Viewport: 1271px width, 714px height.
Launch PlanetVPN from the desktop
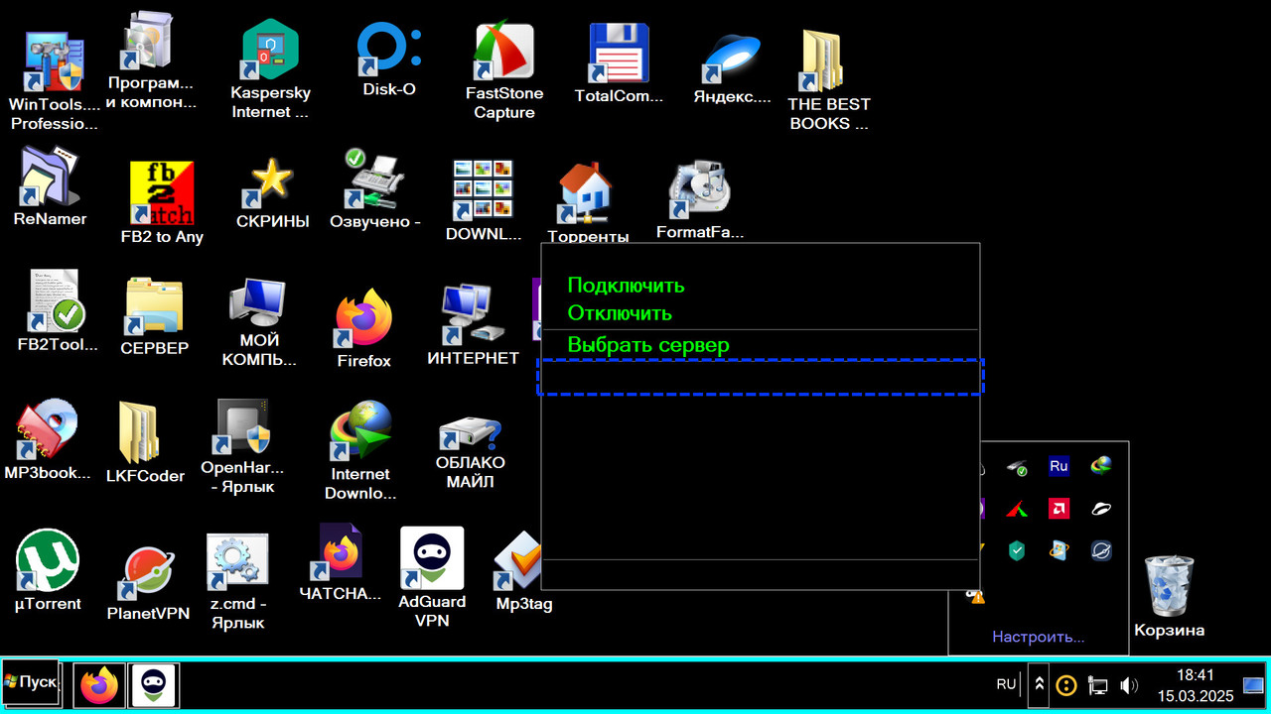(x=148, y=583)
